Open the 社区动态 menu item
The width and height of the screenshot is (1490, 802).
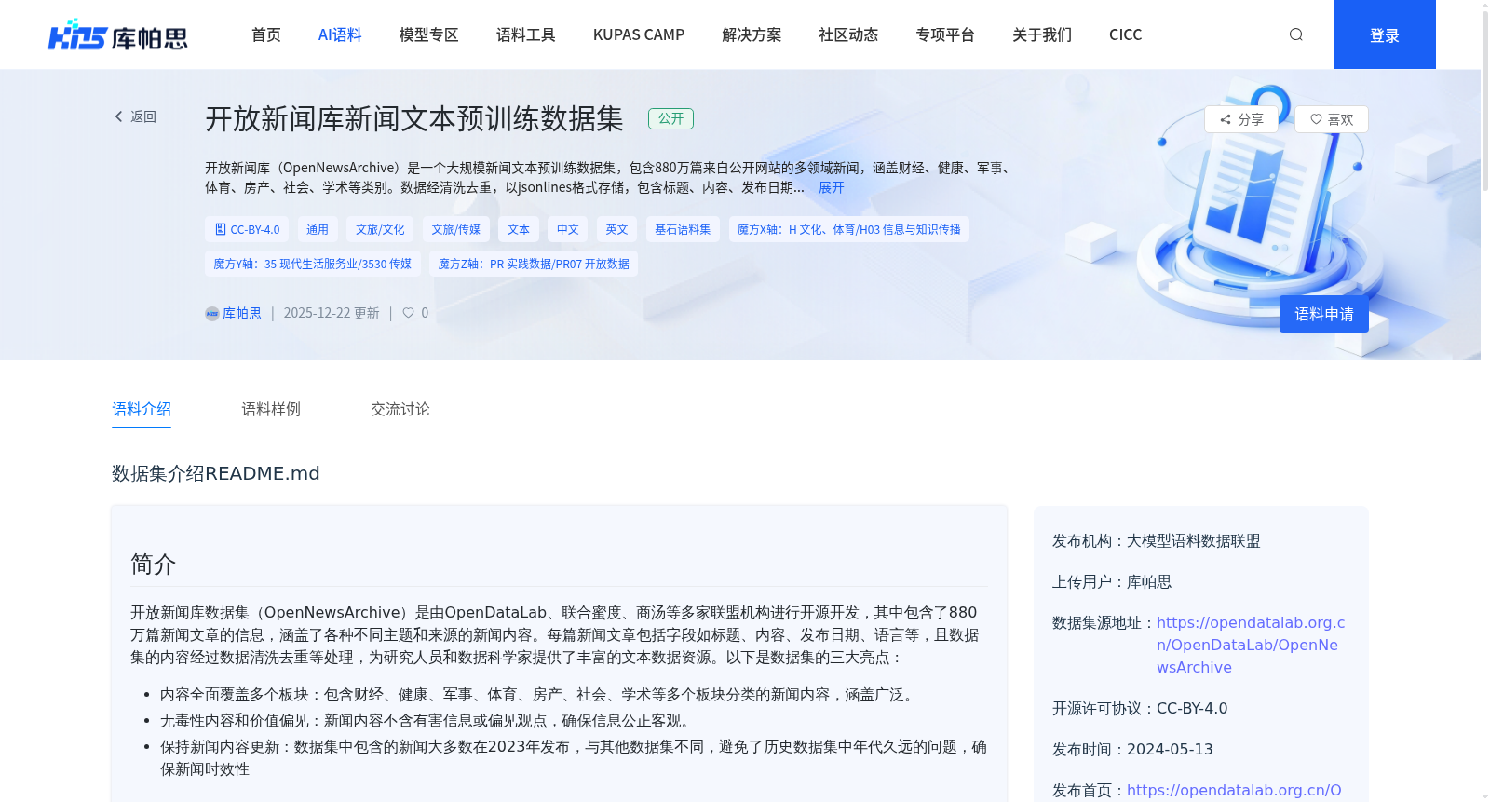point(848,34)
